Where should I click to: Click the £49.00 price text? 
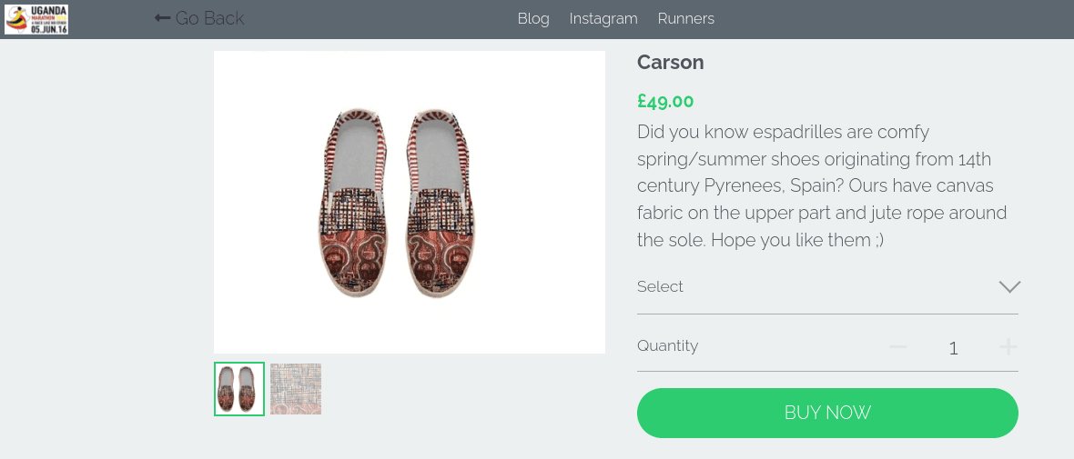665,101
